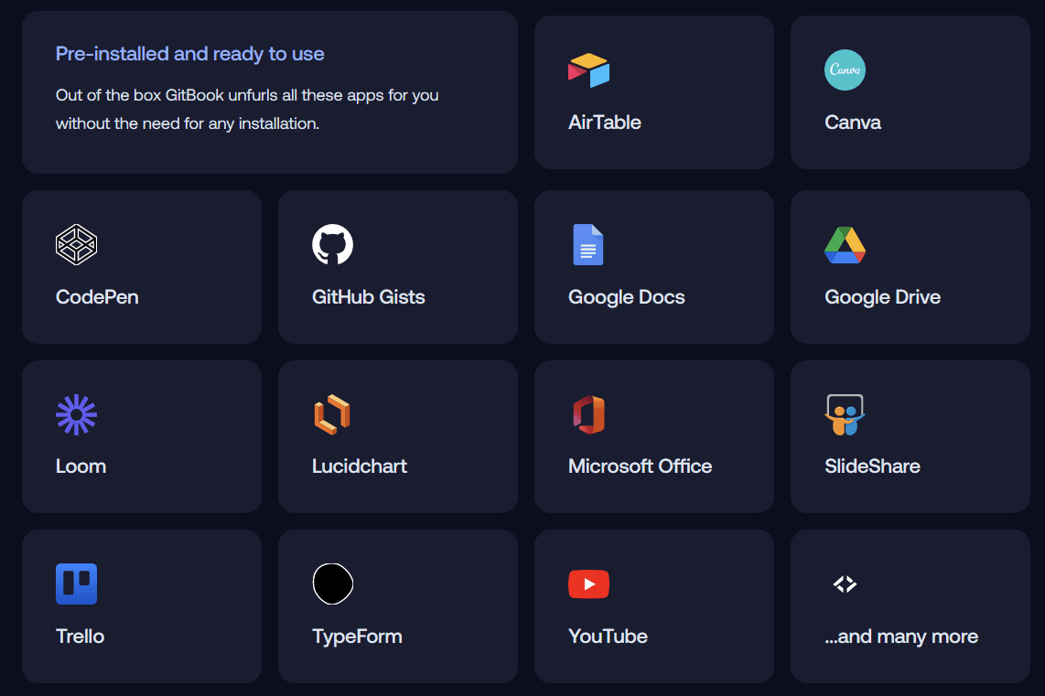Click the AirTable logo icon
Viewport: 1045px width, 696px height.
(x=588, y=70)
